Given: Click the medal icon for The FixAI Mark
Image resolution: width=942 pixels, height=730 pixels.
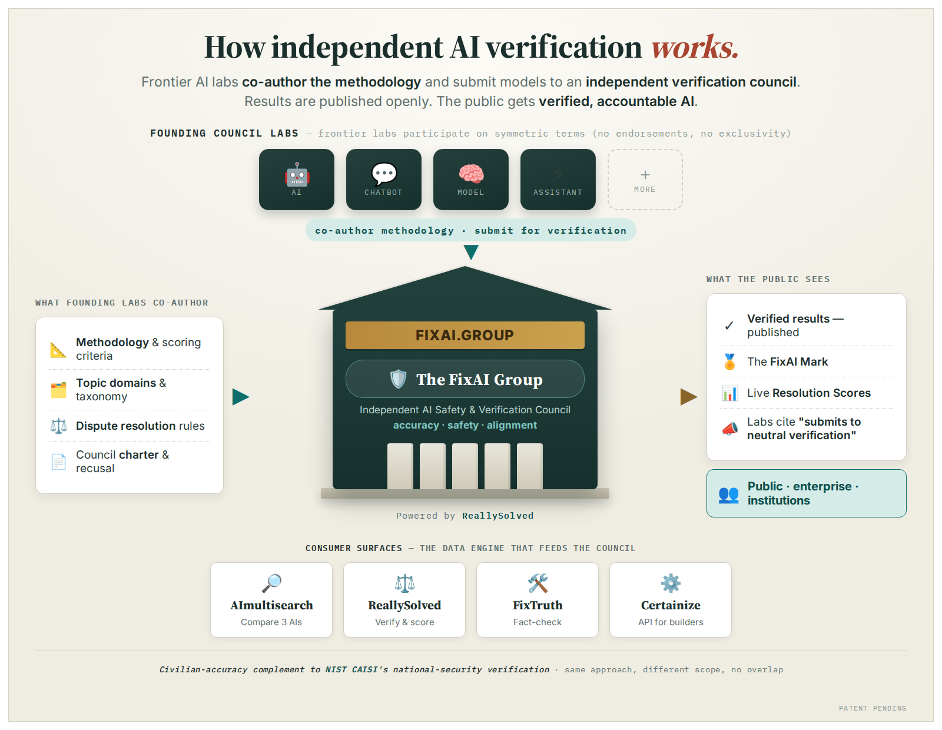Looking at the screenshot, I should click(729, 361).
